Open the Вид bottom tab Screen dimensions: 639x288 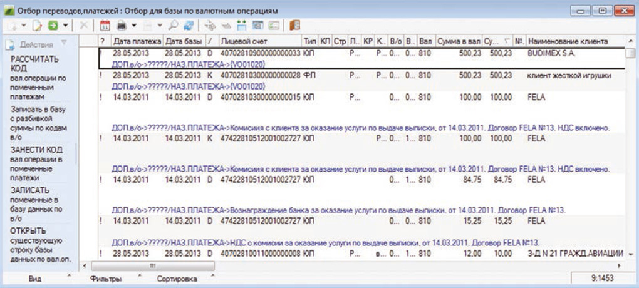(x=34, y=279)
